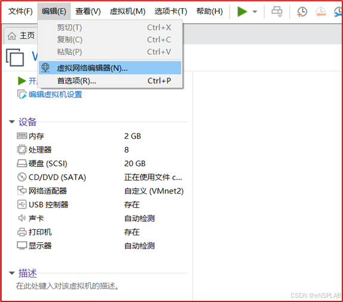The width and height of the screenshot is (343, 302).
Task: Click the 网络适配器 network icon
Action: (x=22, y=191)
